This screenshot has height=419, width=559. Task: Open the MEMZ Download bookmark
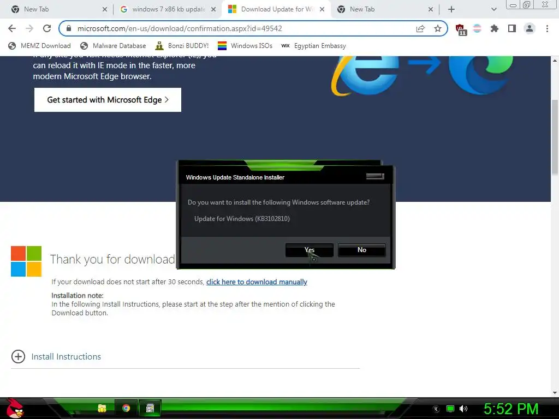(39, 46)
